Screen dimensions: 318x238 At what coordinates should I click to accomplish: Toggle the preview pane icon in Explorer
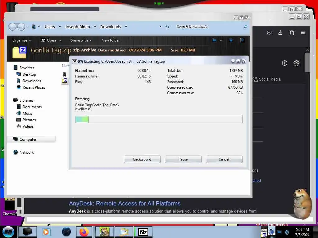(x=231, y=40)
